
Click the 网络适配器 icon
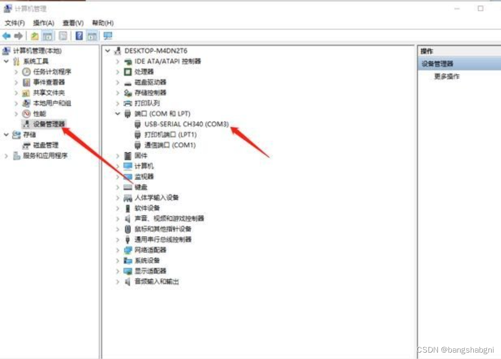tap(128, 250)
